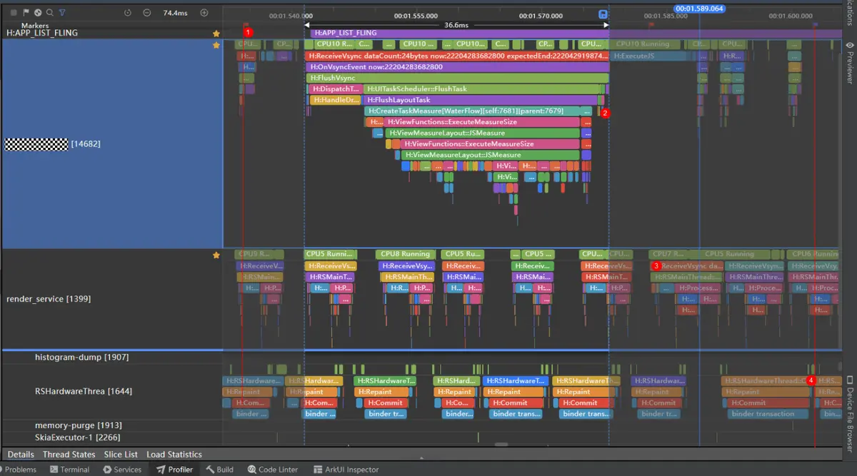The image size is (857, 476).
Task: Toggle favorite star on process 14682 lane
Action: pyautogui.click(x=216, y=45)
